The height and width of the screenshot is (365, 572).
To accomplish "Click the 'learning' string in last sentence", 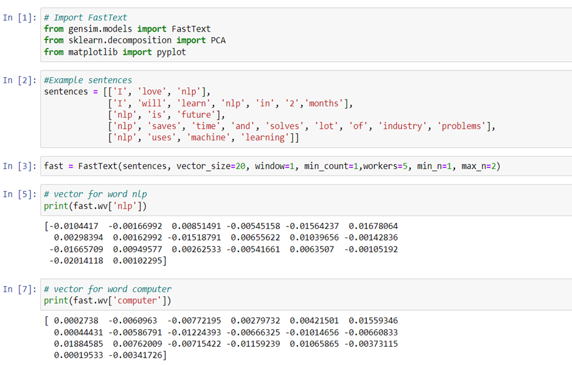I will (x=265, y=137).
